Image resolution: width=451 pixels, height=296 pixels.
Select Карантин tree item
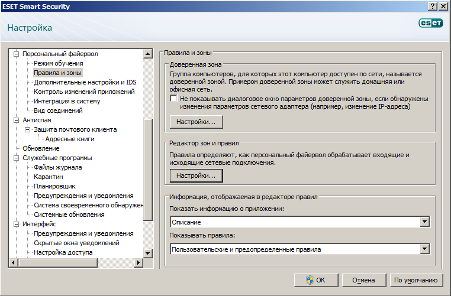coord(49,177)
